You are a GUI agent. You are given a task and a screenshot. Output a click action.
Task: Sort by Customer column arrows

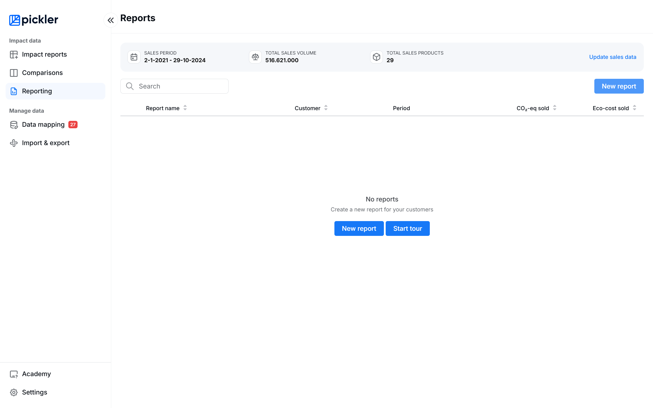point(326,108)
